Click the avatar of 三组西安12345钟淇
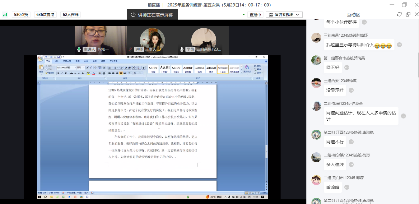 (316, 83)
